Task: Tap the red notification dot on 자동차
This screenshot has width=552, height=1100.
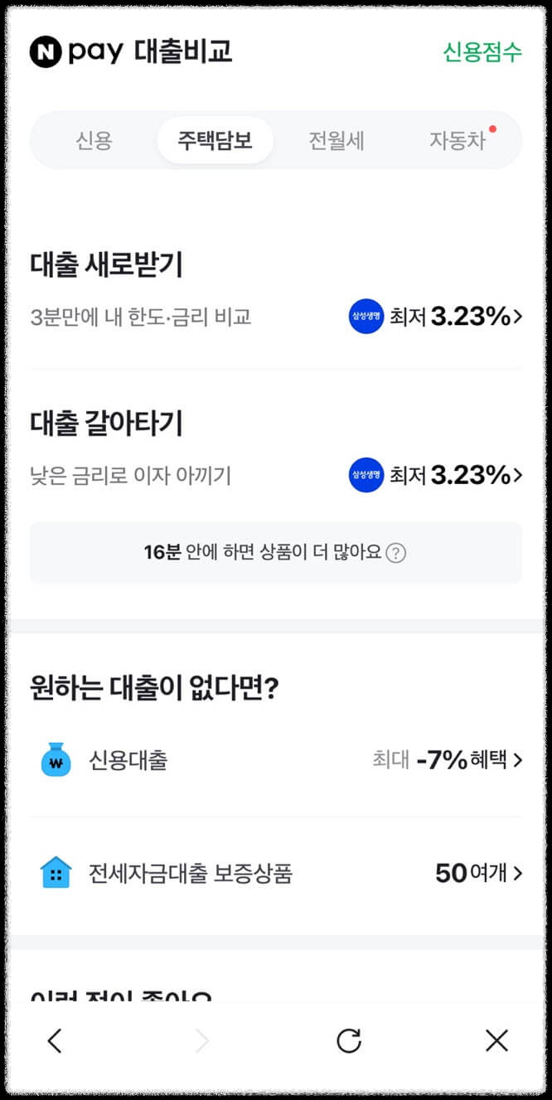Action: [492, 127]
